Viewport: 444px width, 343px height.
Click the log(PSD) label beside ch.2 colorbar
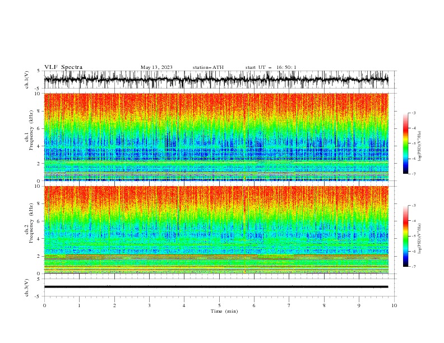pos(419,239)
